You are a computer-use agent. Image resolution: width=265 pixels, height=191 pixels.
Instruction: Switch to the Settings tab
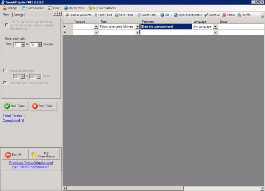point(19,15)
